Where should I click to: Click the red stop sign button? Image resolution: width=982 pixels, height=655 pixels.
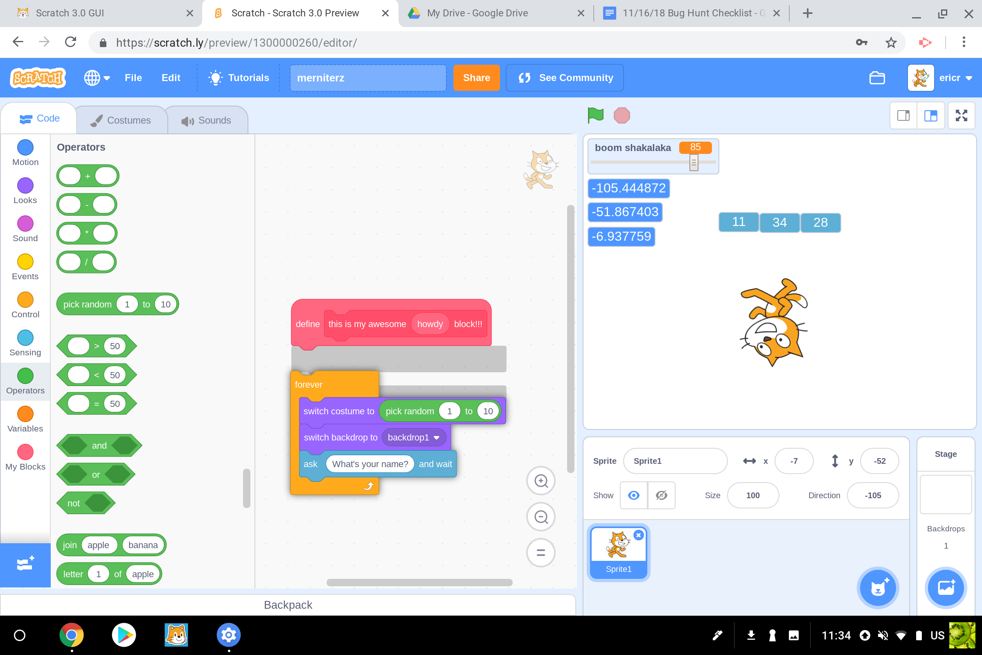622,115
